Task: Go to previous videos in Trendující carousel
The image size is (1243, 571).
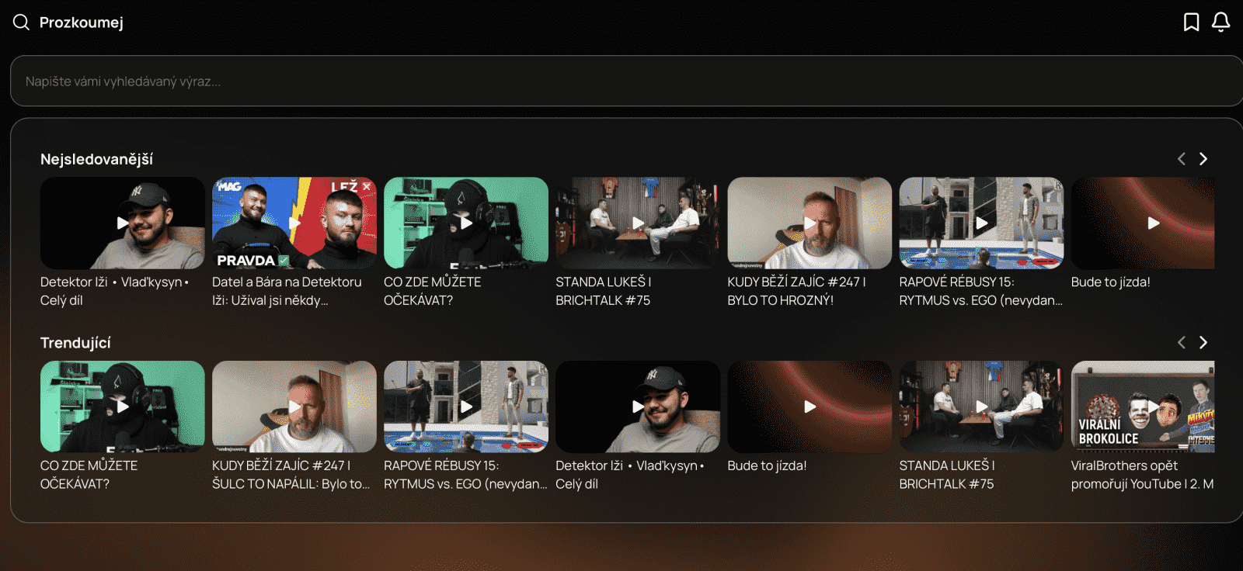Action: coord(1181,343)
